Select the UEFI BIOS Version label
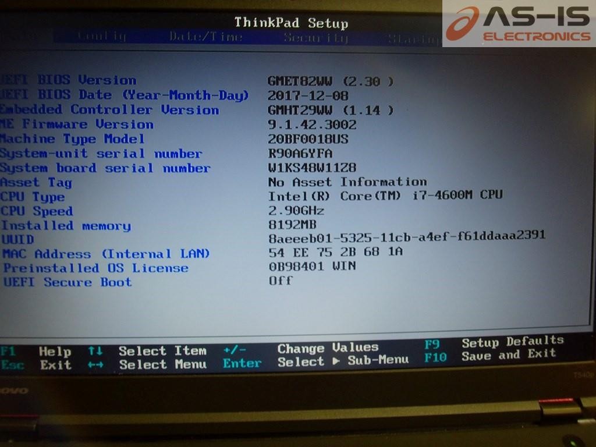This screenshot has width=596, height=447. point(69,80)
